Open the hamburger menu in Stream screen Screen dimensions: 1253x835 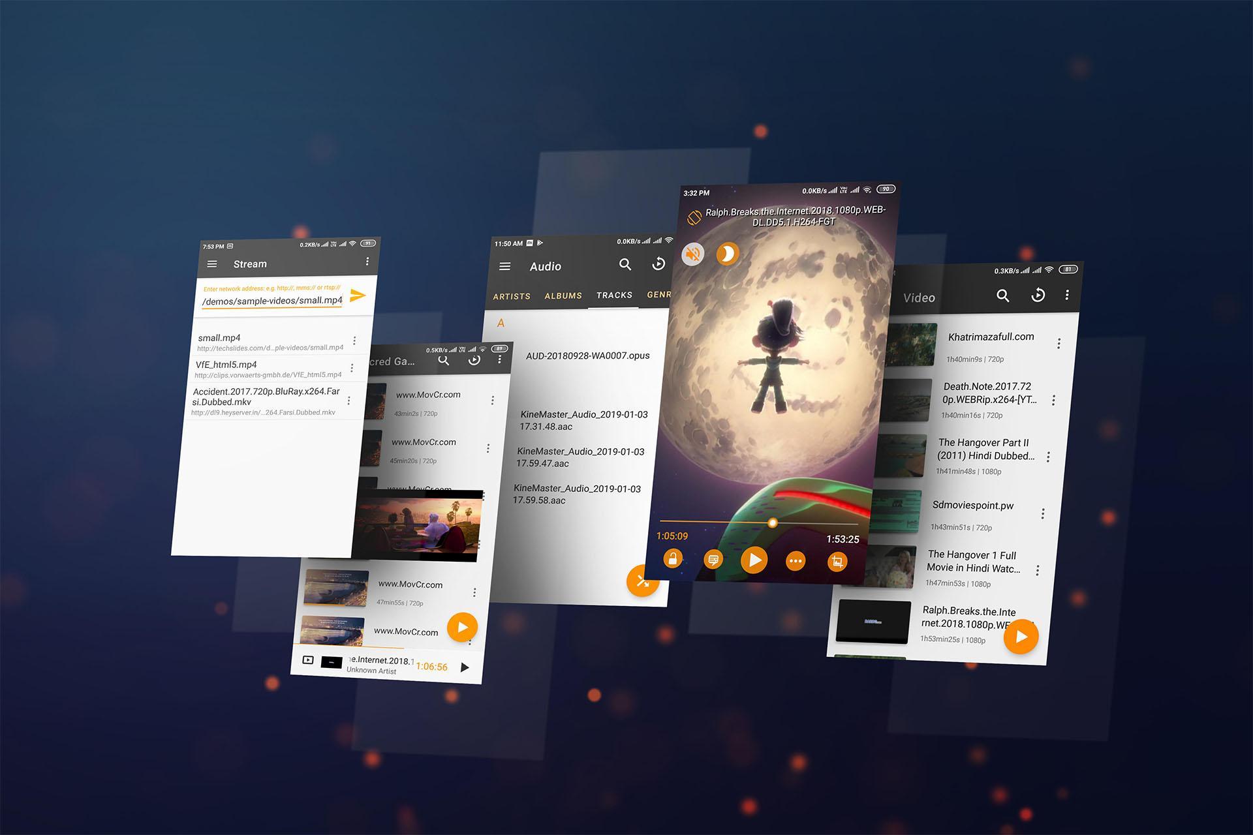pyautogui.click(x=212, y=264)
